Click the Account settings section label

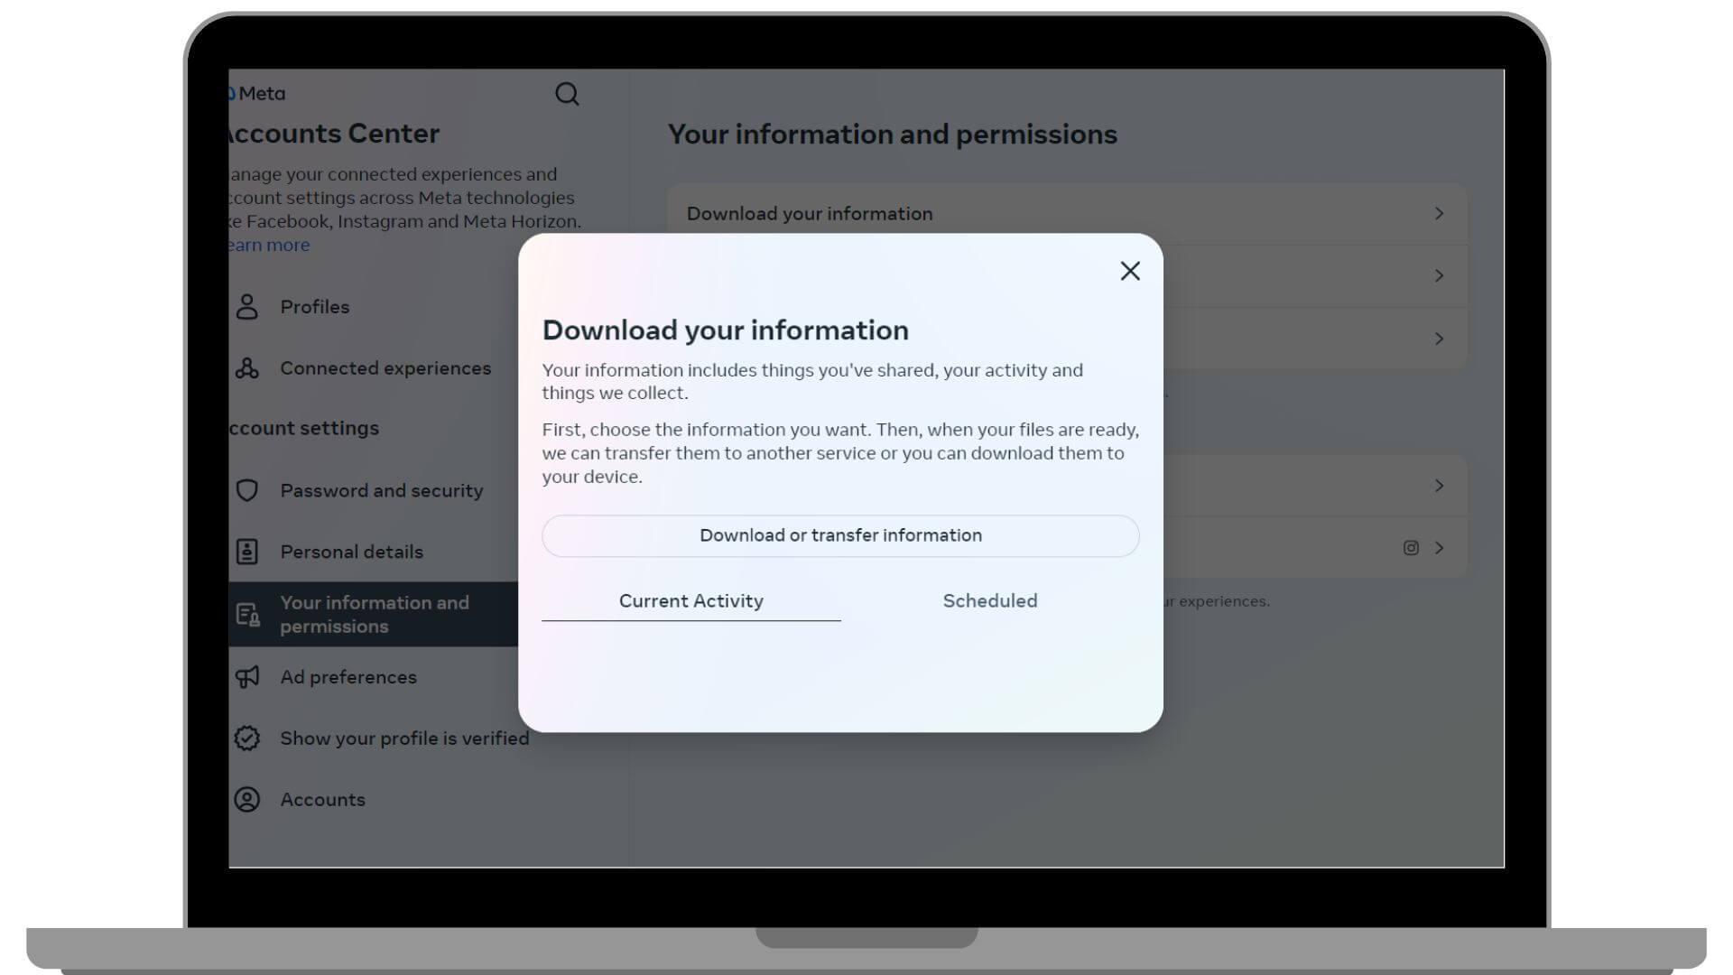[304, 429]
